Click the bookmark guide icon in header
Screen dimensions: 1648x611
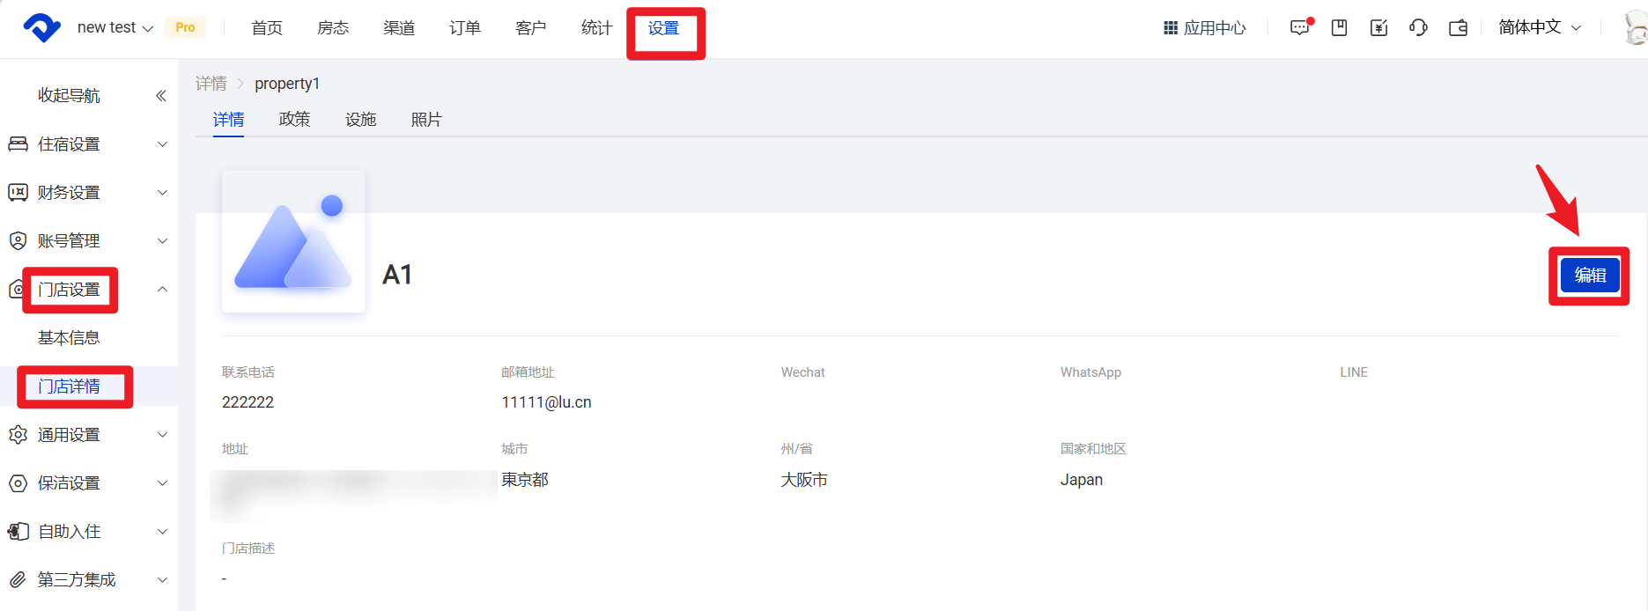[1339, 28]
